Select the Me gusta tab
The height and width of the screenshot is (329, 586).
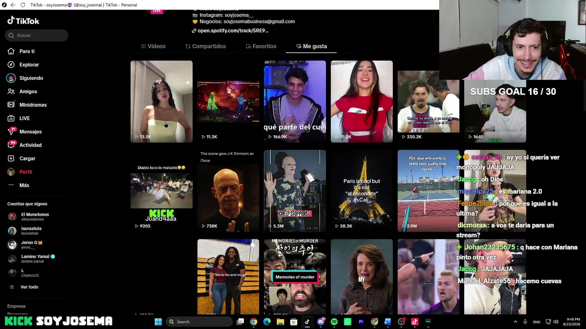click(x=311, y=46)
